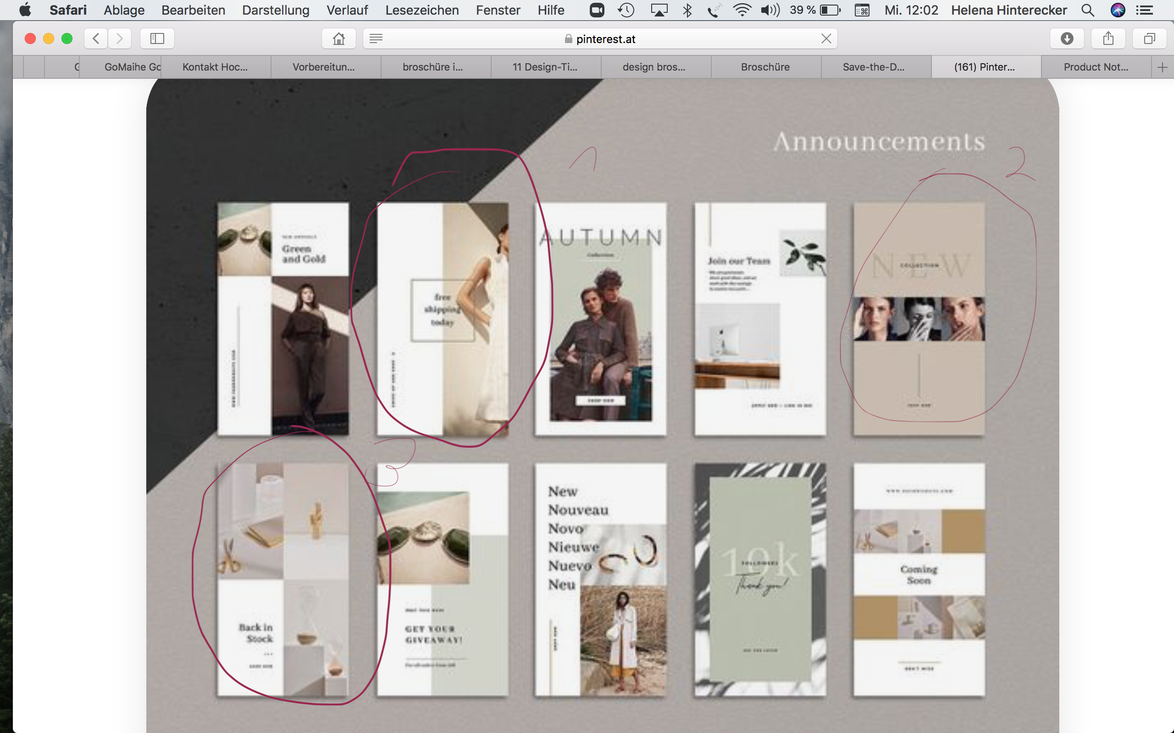Screen dimensions: 1174x733
Task: Toggle the sidebar panel button
Action: 157,38
